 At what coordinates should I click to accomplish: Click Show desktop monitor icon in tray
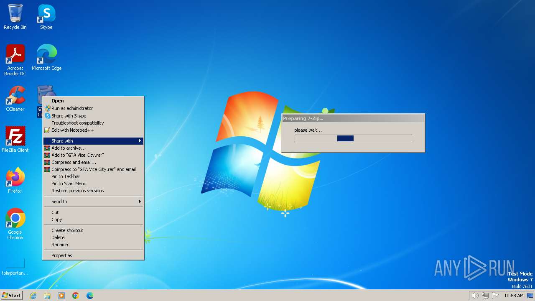tap(530, 296)
